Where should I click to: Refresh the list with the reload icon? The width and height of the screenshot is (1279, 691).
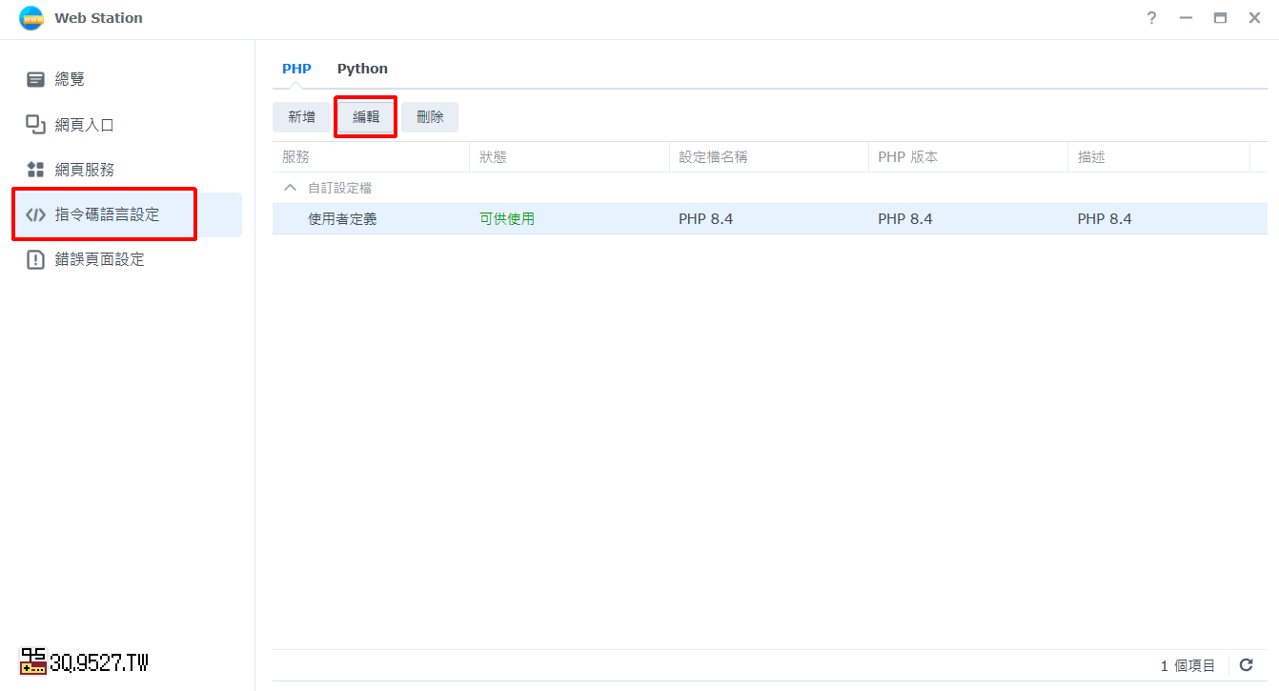tap(1246, 665)
